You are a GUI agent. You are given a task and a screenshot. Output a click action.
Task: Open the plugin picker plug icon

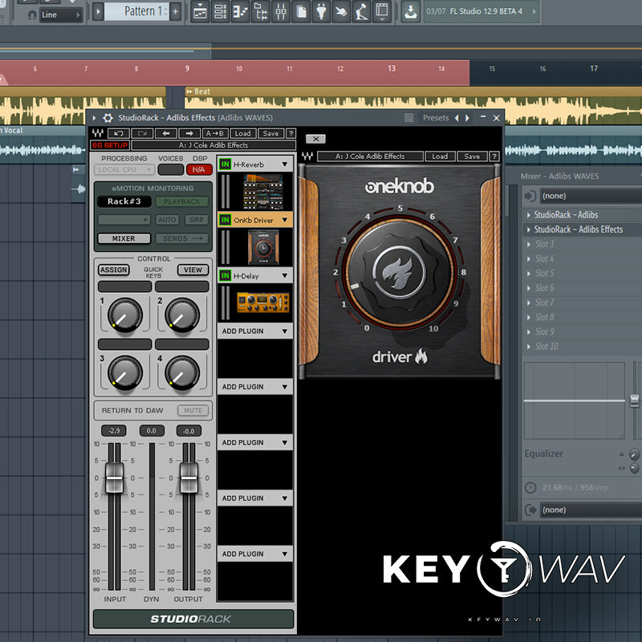click(321, 11)
